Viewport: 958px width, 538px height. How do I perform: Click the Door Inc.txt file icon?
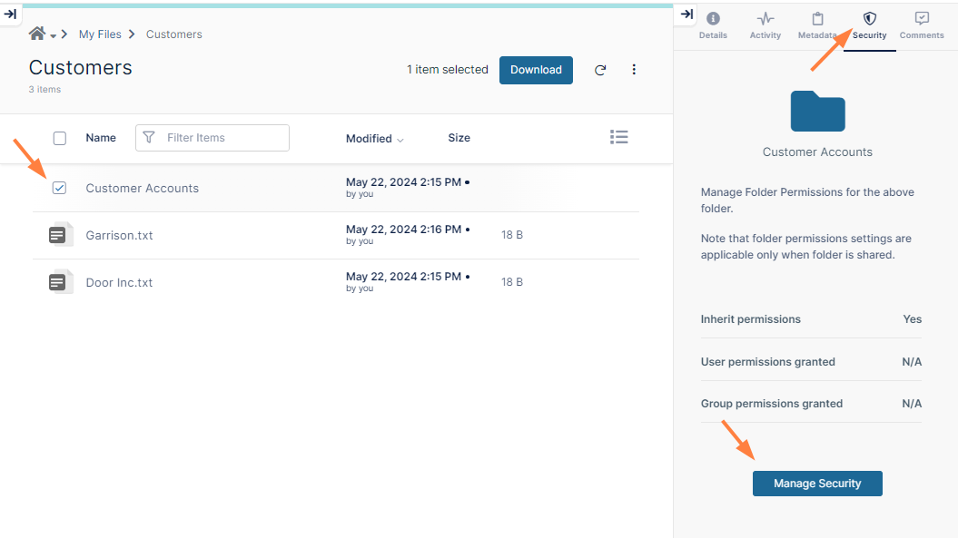point(58,282)
